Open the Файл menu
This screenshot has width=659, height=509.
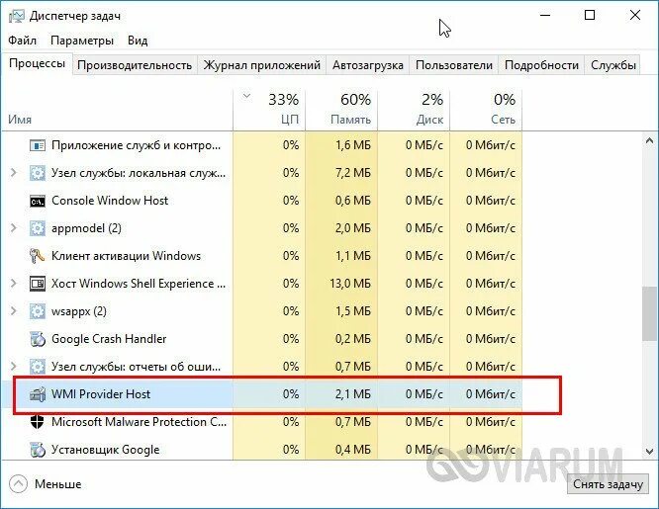(23, 41)
